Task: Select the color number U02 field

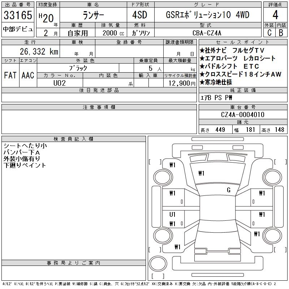Action: click(x=60, y=83)
